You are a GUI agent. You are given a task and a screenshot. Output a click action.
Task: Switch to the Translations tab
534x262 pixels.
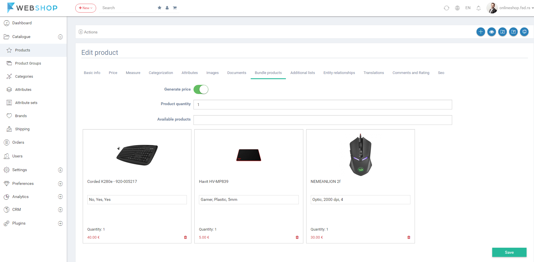(x=374, y=73)
